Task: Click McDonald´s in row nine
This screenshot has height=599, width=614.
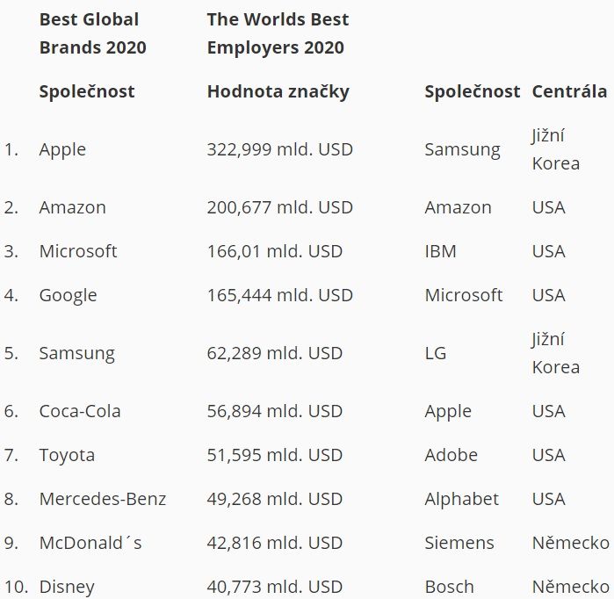Action: (x=90, y=543)
